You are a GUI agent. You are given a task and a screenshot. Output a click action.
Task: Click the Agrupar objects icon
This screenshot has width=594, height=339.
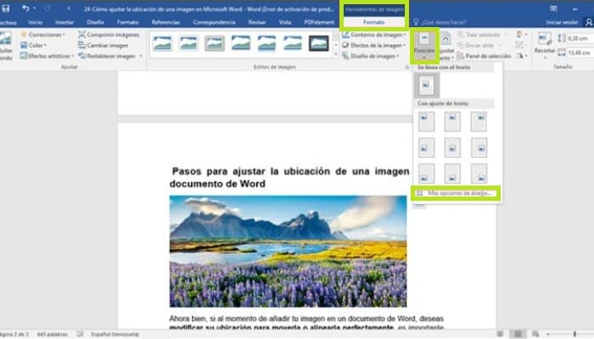click(x=521, y=46)
